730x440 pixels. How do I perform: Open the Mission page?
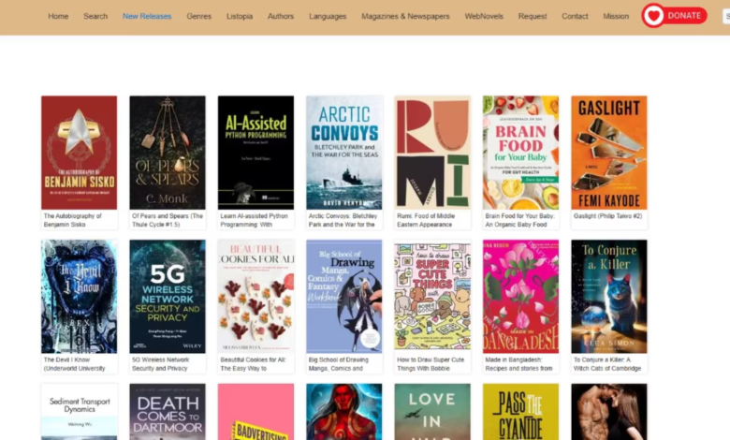616,16
